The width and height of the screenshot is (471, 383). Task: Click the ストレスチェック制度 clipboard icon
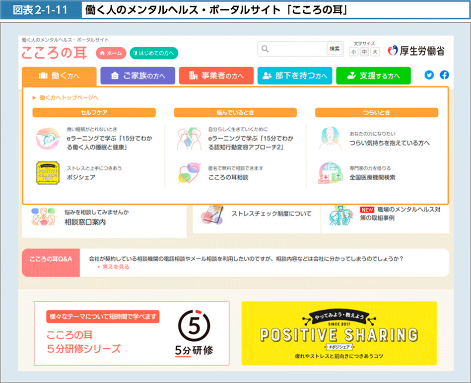click(212, 214)
